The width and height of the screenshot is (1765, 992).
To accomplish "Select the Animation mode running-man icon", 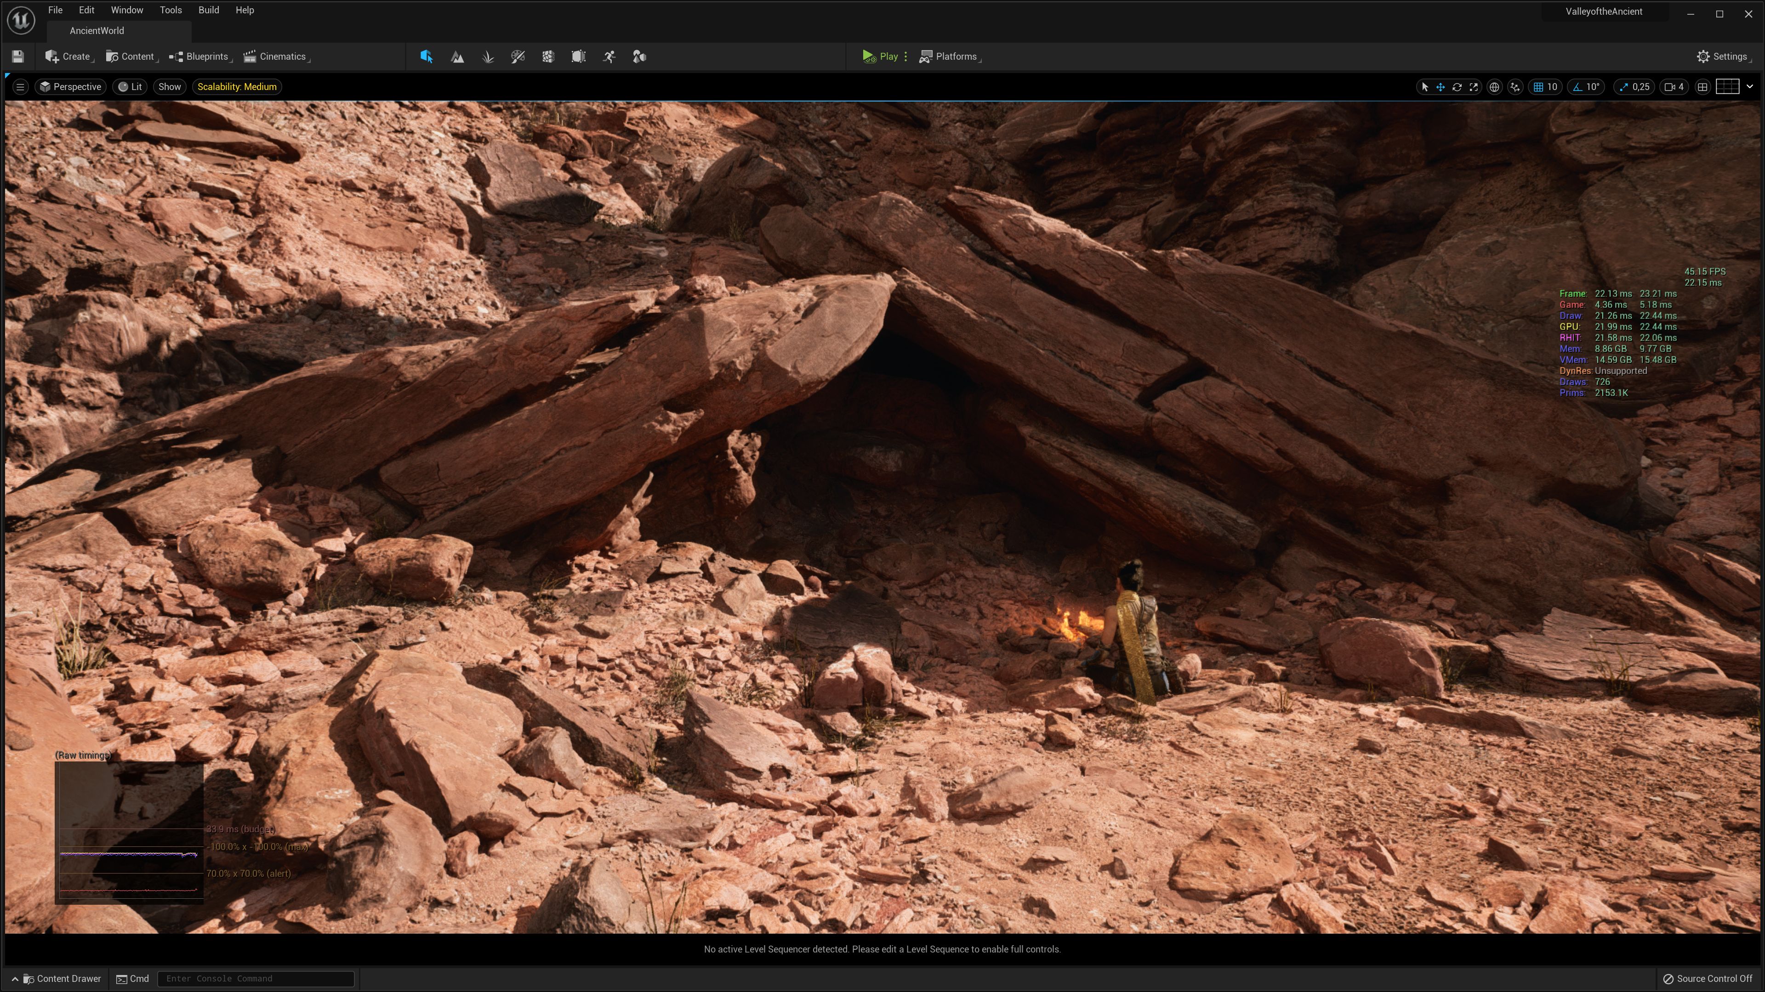I will pos(609,57).
